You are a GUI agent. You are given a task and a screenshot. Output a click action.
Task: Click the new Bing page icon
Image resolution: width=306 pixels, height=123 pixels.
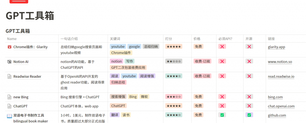9,97
